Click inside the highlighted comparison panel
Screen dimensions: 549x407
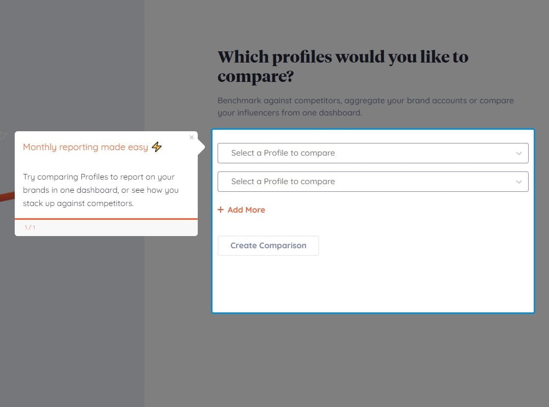tap(373, 280)
